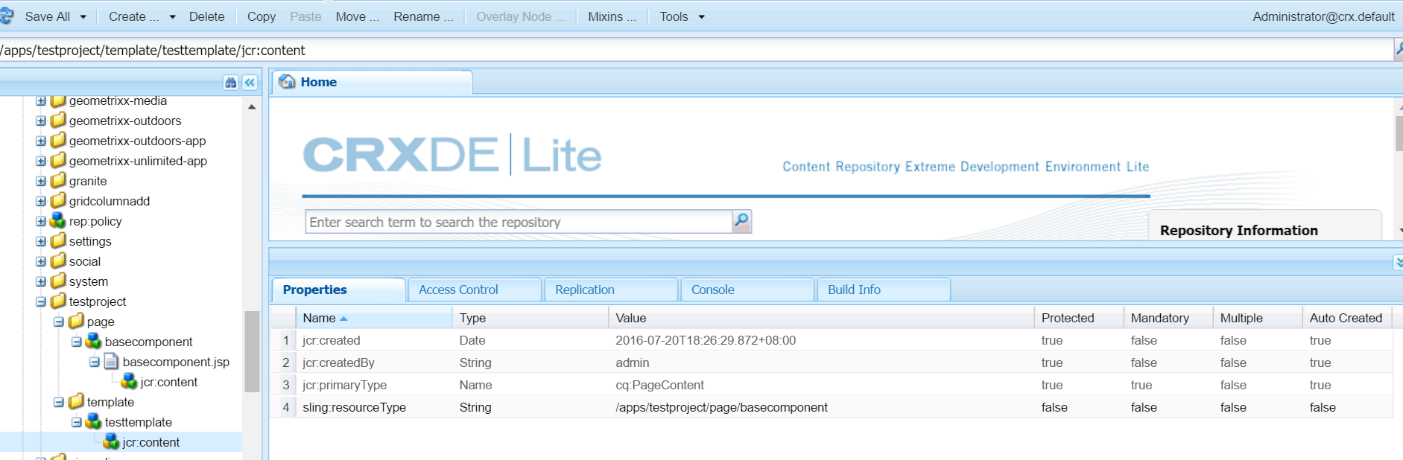Click the gridcolumnadd folder icon
This screenshot has height=460, width=1403.
point(58,200)
